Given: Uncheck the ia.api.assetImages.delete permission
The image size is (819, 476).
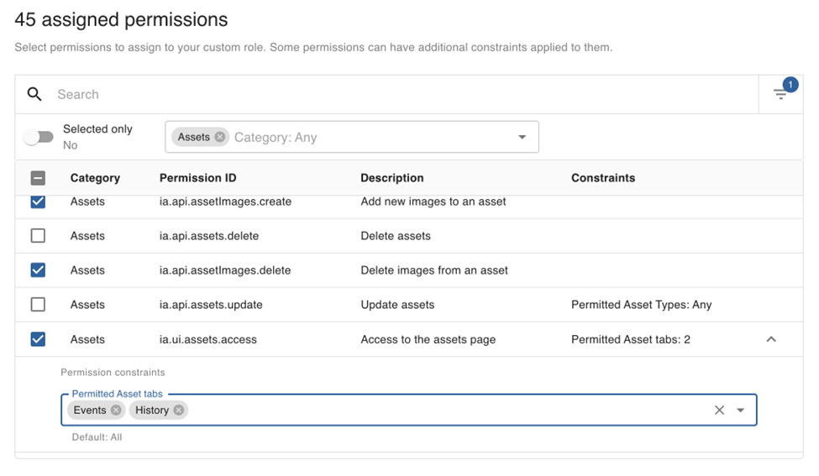Looking at the screenshot, I should point(38,270).
